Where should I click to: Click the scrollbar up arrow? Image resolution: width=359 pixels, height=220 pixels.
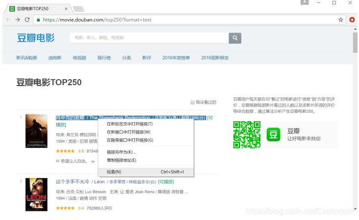coord(355,29)
